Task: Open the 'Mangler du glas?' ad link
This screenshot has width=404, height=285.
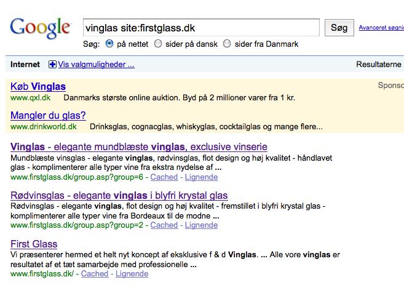Action: point(48,115)
